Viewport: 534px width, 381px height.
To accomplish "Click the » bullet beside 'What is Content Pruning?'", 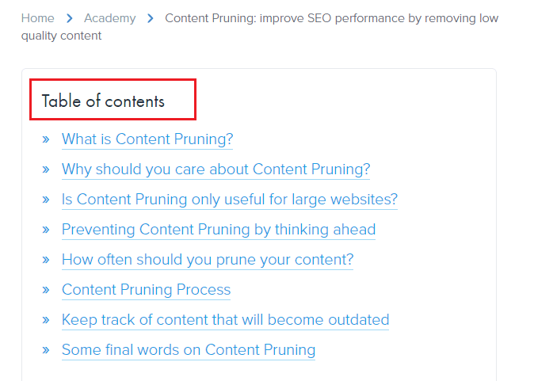I will pyautogui.click(x=46, y=140).
